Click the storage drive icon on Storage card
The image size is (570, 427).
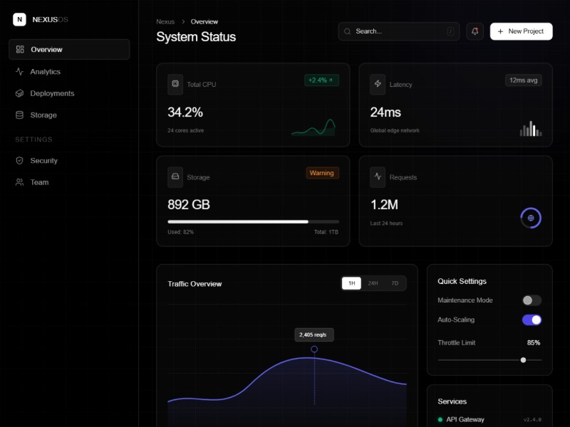point(175,177)
